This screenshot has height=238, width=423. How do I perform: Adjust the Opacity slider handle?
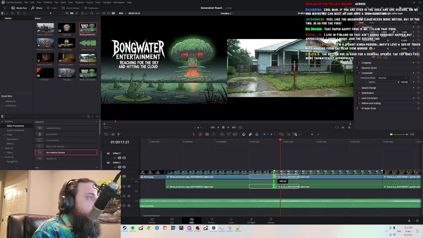[x=399, y=82]
